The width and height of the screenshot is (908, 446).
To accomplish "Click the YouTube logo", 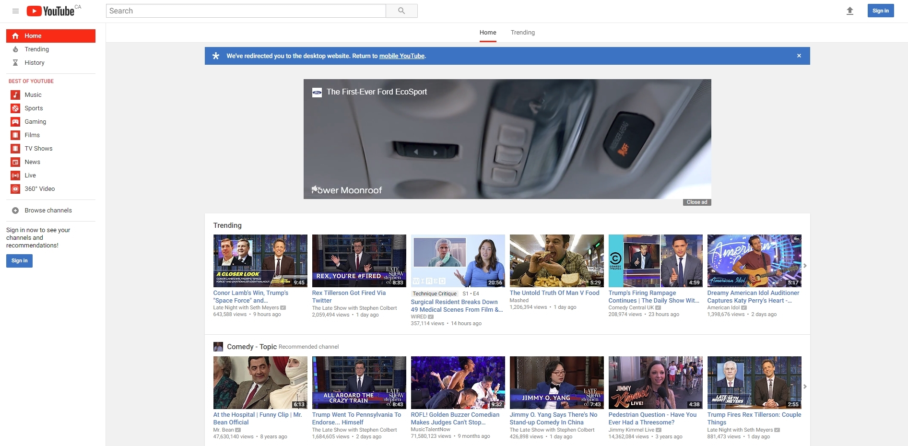I will pos(50,11).
